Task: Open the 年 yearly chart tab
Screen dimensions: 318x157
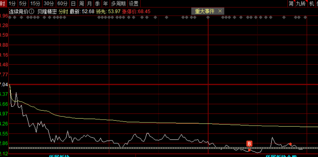Action: click(x=105, y=4)
